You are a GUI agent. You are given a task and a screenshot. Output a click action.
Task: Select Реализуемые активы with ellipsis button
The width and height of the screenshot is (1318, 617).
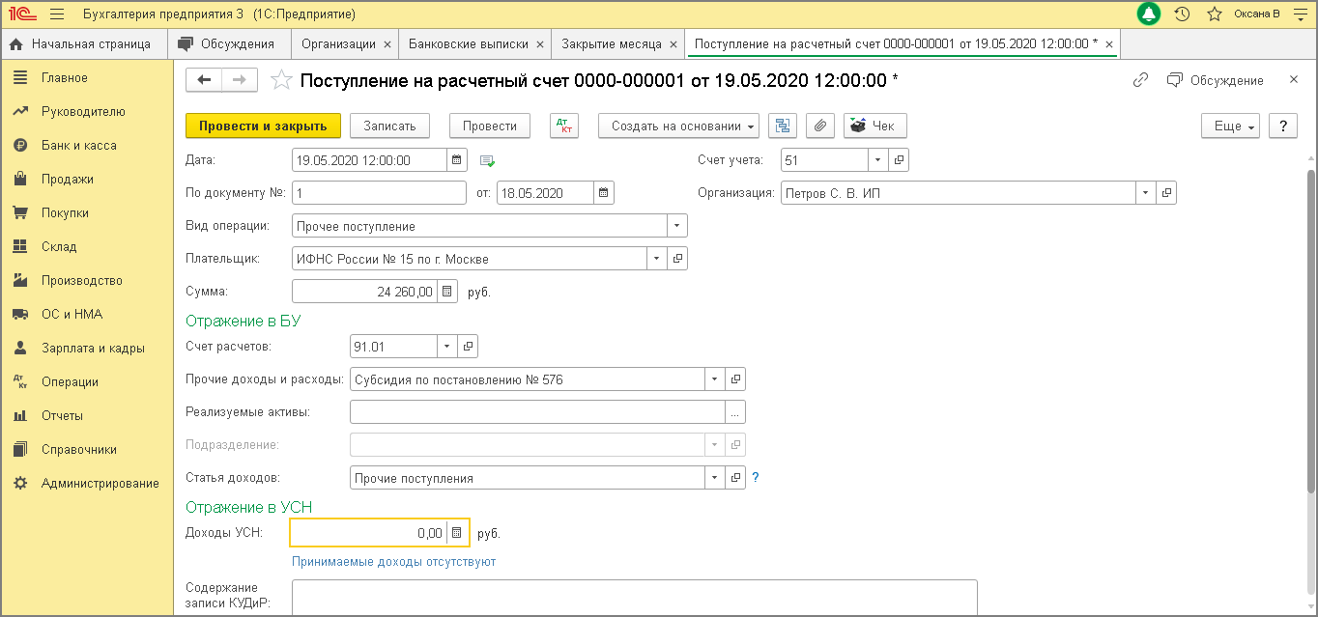(735, 412)
